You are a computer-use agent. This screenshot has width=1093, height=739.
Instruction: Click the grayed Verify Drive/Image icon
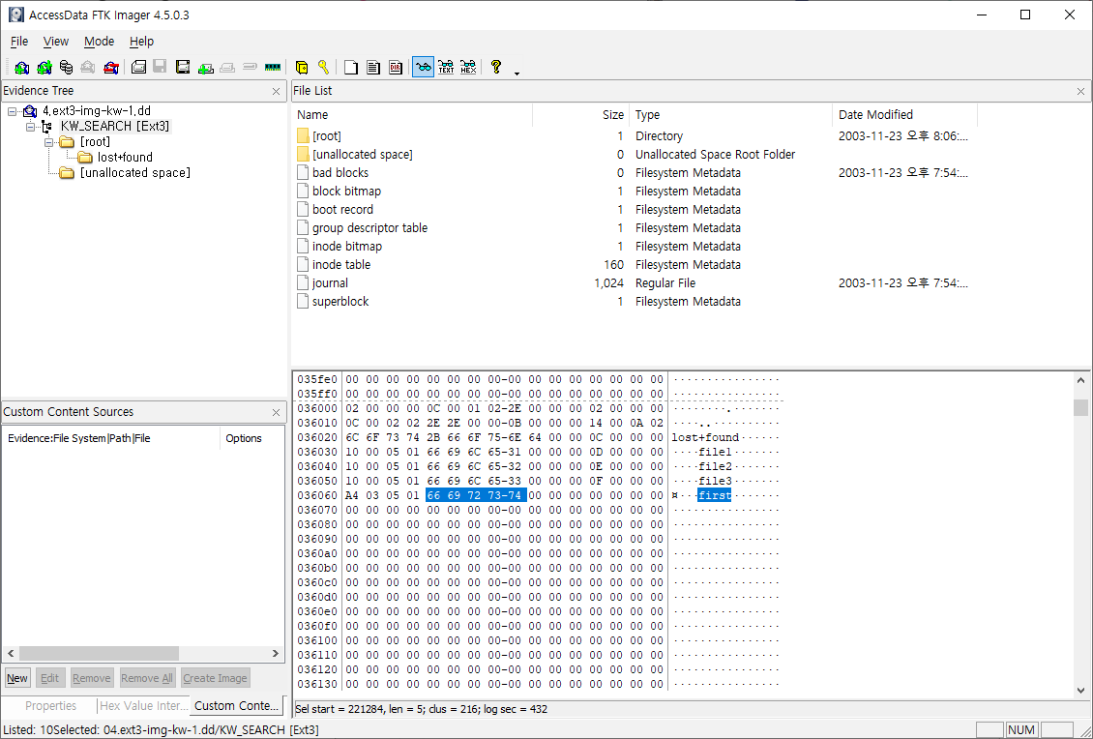pos(251,67)
